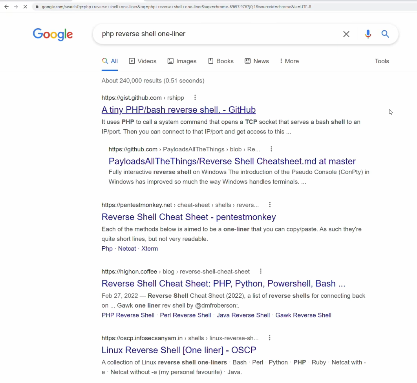Open Linux Reverse Shell [One liner] - OSCP

pos(179,350)
